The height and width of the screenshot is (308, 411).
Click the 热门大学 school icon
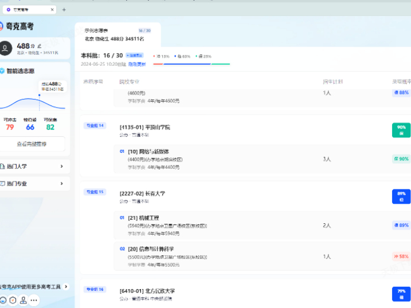coord(2,166)
